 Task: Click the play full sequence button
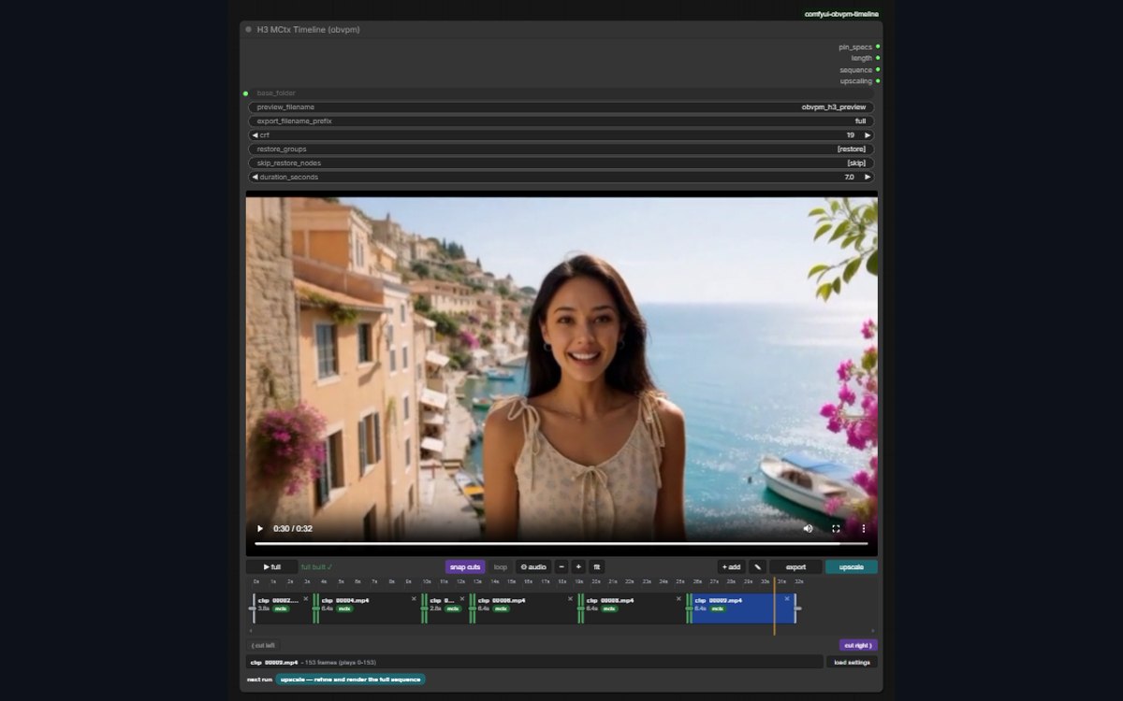click(x=271, y=566)
